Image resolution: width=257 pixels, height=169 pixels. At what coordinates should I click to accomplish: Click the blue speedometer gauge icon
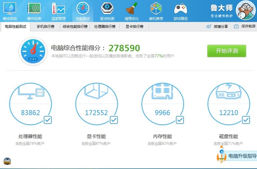coord(33,51)
